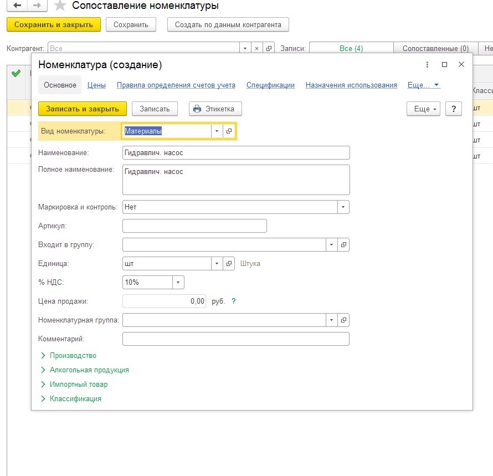Open the Маркировка и контроль dropdown
This screenshot has height=476, width=493.
pos(343,207)
